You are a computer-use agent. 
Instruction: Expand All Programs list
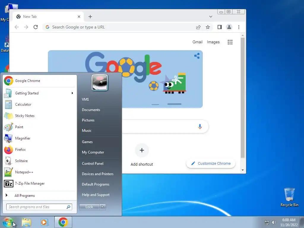(40, 195)
